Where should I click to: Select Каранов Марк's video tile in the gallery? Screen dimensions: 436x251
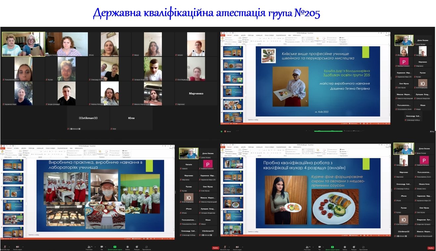point(23,94)
